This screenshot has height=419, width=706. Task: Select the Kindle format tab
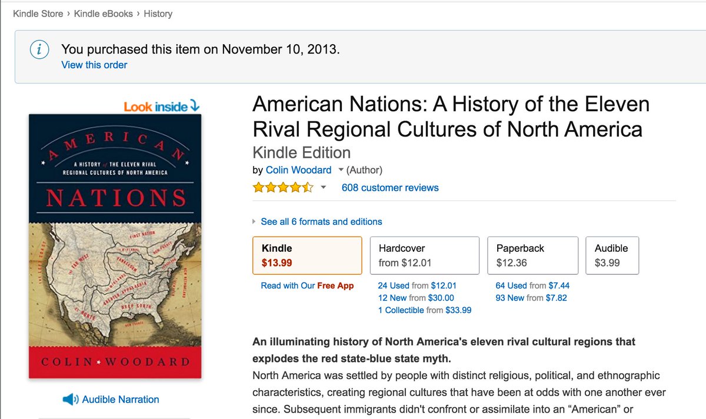click(307, 255)
